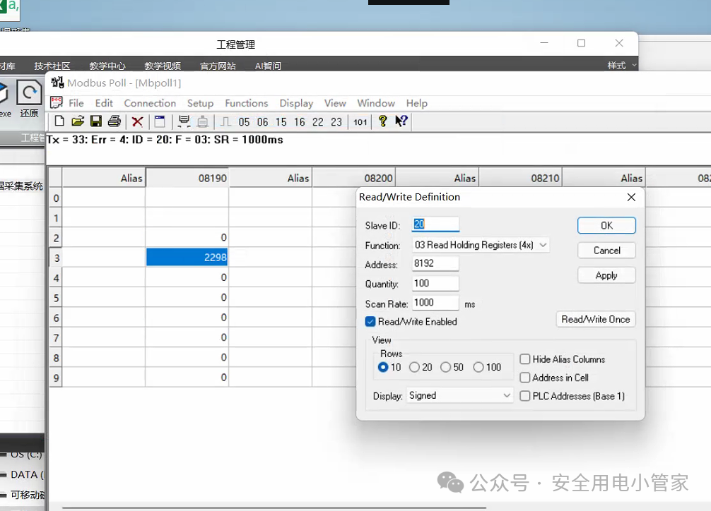711x511 pixels.
Task: Click the Cancel button
Action: click(606, 251)
